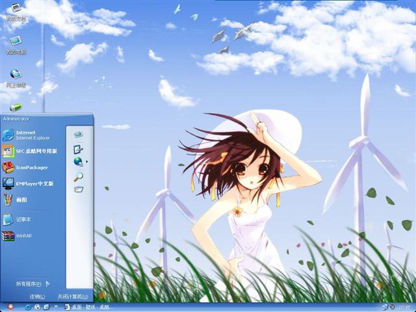Open 网上邻居 desktop icon
The width and height of the screenshot is (416, 312).
point(16,79)
